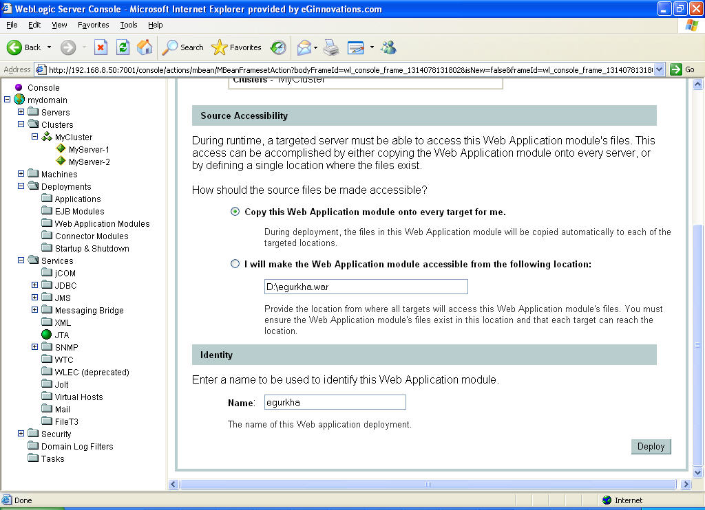Click the MyCluster cluster icon
705x510 pixels.
(x=47, y=137)
